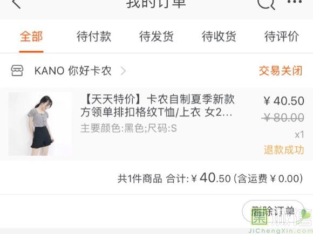Switch to 待发货 tab
This screenshot has width=313, height=234.
156,37
